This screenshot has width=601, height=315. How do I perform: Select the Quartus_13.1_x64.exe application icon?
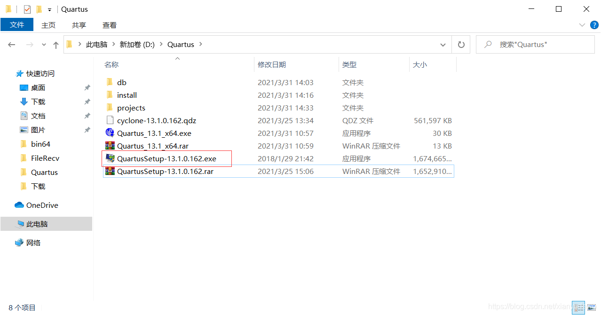[x=110, y=133]
